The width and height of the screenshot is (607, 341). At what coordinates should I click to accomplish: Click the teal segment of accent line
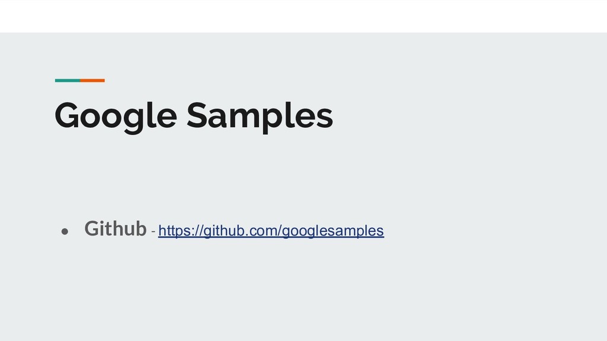(x=67, y=81)
